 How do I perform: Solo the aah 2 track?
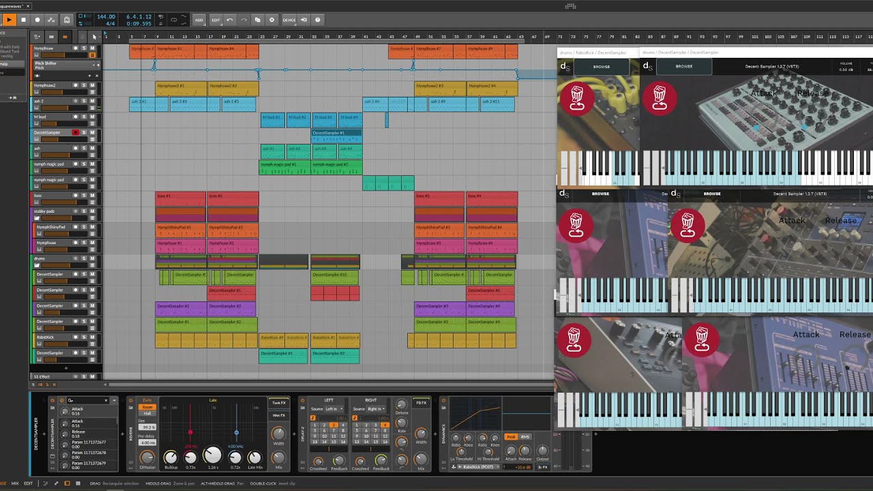pos(84,101)
